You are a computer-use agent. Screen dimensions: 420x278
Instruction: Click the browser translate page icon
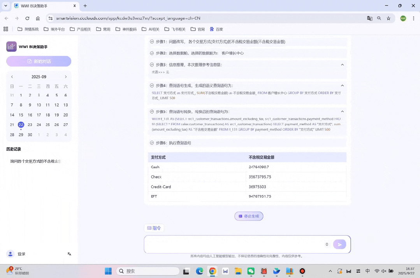[x=369, y=18]
